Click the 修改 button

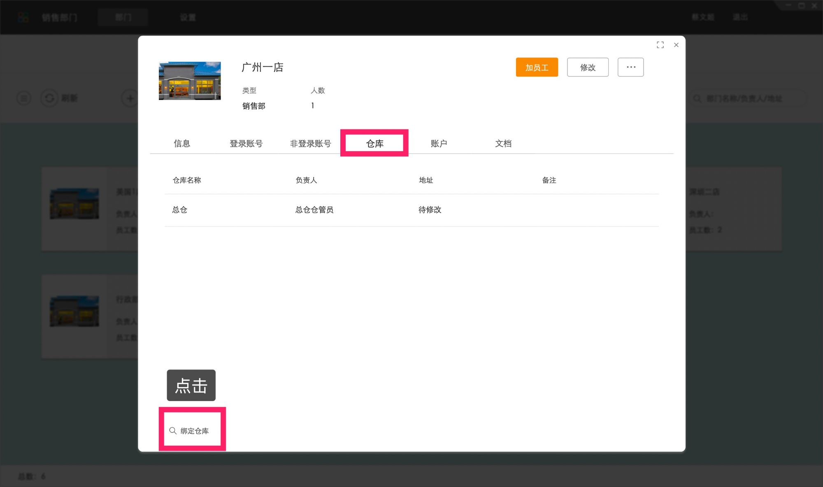[x=587, y=67]
